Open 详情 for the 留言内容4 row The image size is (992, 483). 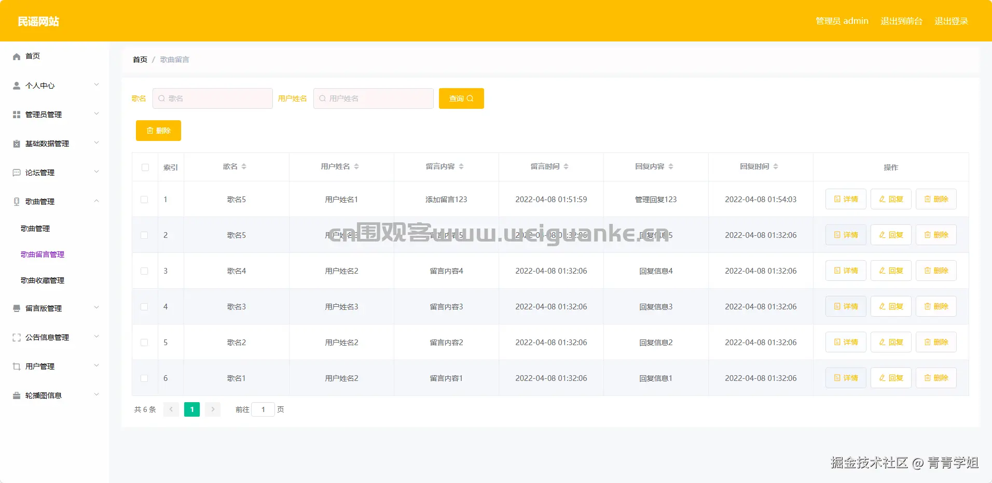846,271
